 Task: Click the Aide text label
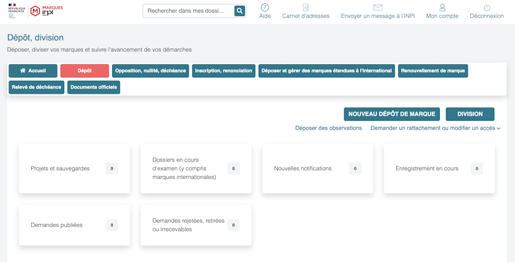[x=264, y=16]
